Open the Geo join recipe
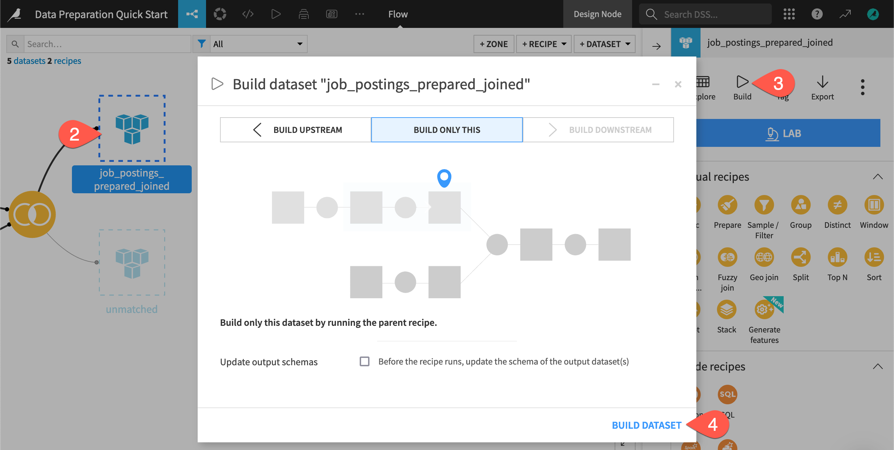 [764, 257]
